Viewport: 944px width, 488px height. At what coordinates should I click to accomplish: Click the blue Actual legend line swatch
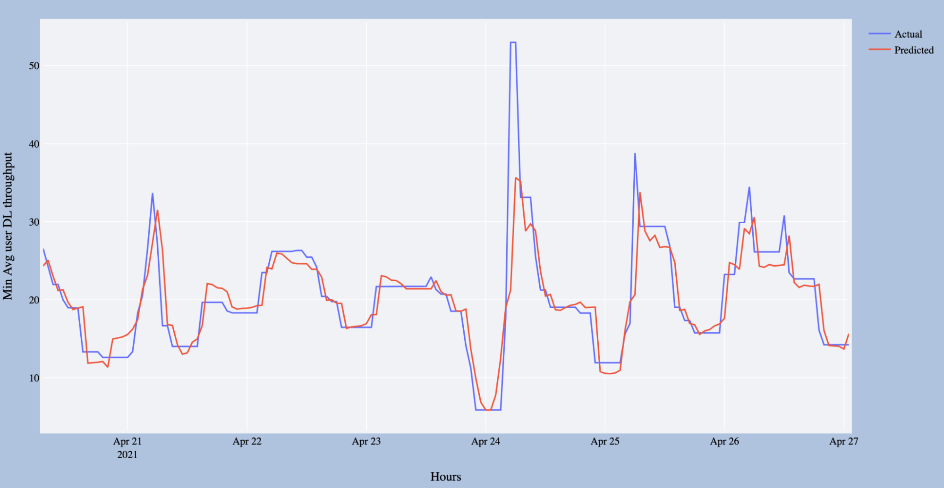(x=879, y=34)
